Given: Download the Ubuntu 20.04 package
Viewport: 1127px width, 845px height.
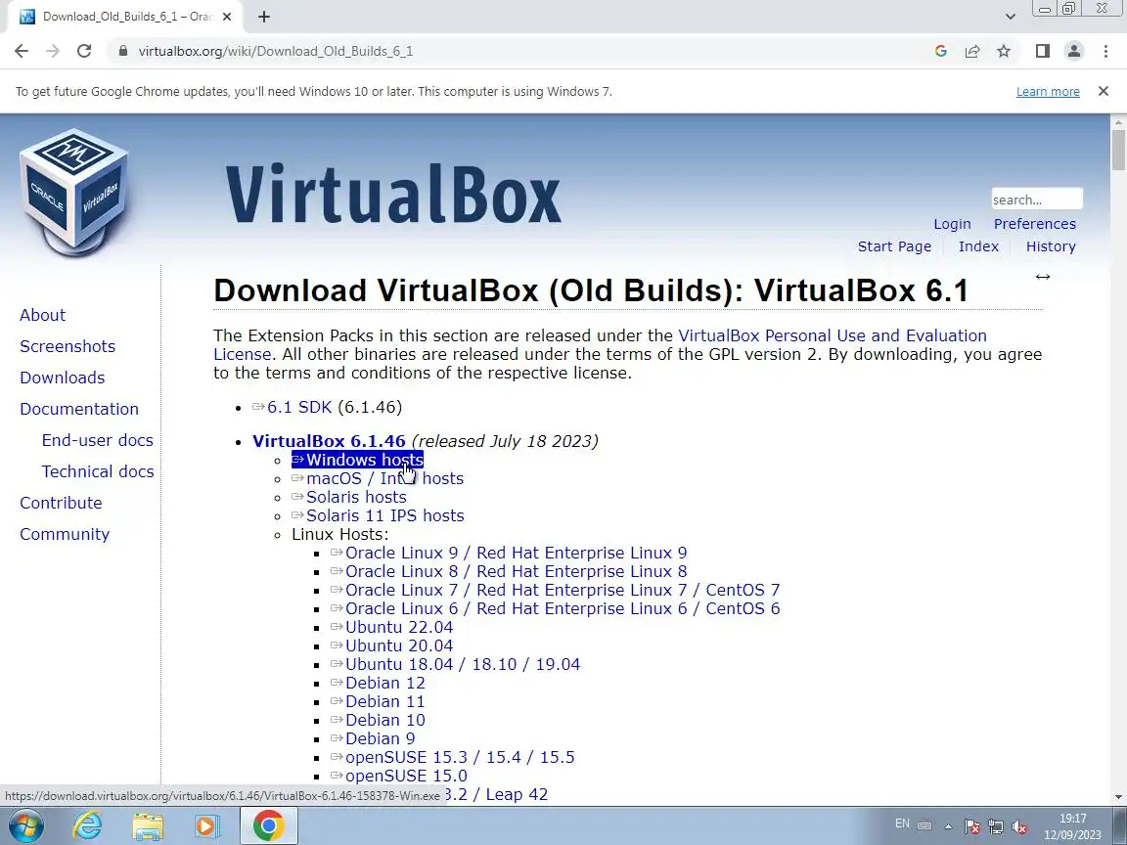Looking at the screenshot, I should pos(391,645).
